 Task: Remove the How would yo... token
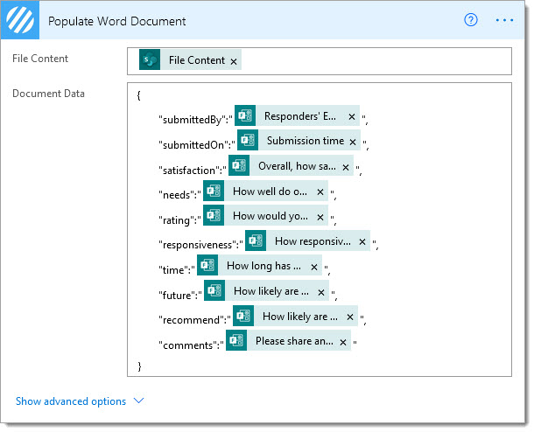pyautogui.click(x=320, y=217)
